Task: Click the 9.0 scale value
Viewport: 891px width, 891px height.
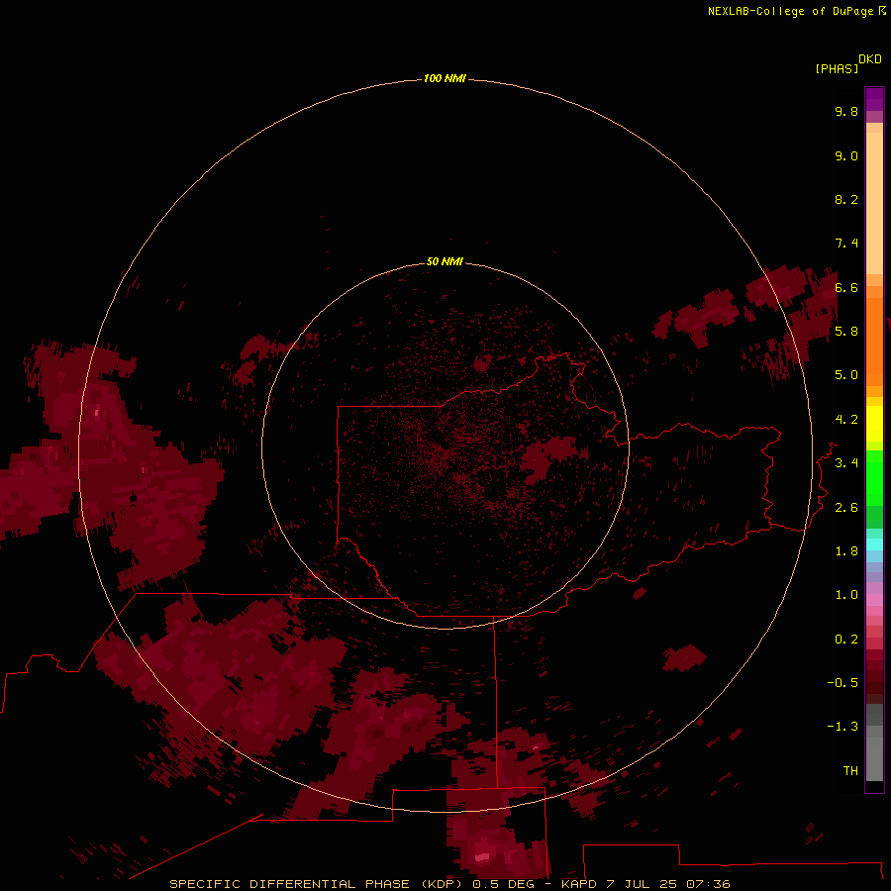Action: point(846,155)
